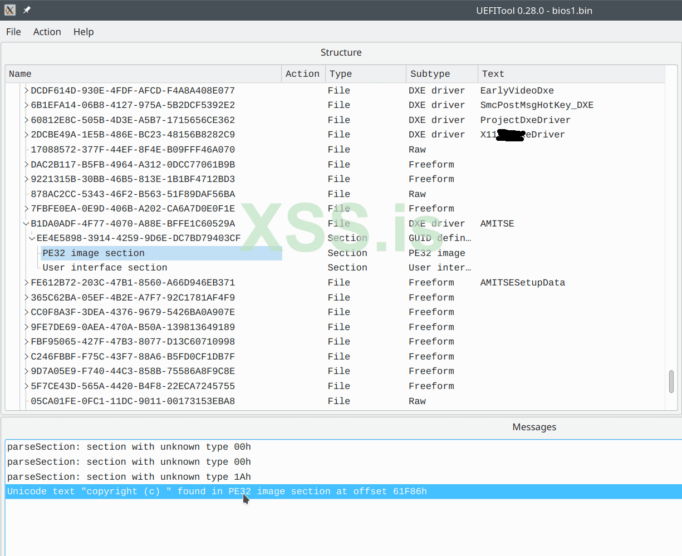Open the Action menu
Image resolution: width=682 pixels, height=556 pixels.
(47, 32)
